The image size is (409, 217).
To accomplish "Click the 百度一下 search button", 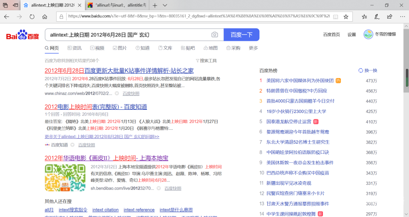I will click(x=242, y=35).
